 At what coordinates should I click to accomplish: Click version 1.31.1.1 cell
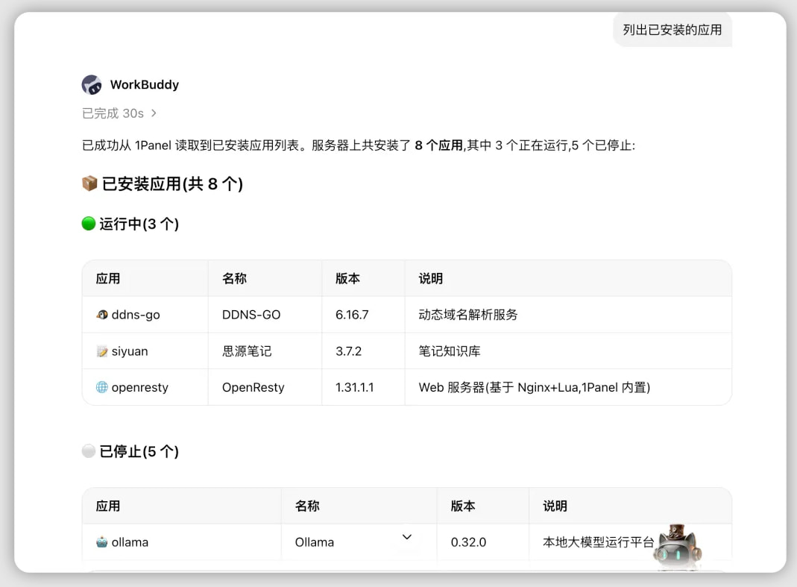[x=354, y=387]
